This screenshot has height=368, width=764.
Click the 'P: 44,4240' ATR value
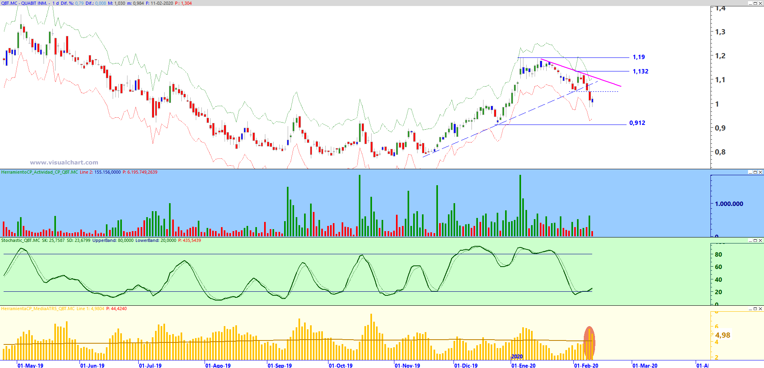(x=116, y=309)
